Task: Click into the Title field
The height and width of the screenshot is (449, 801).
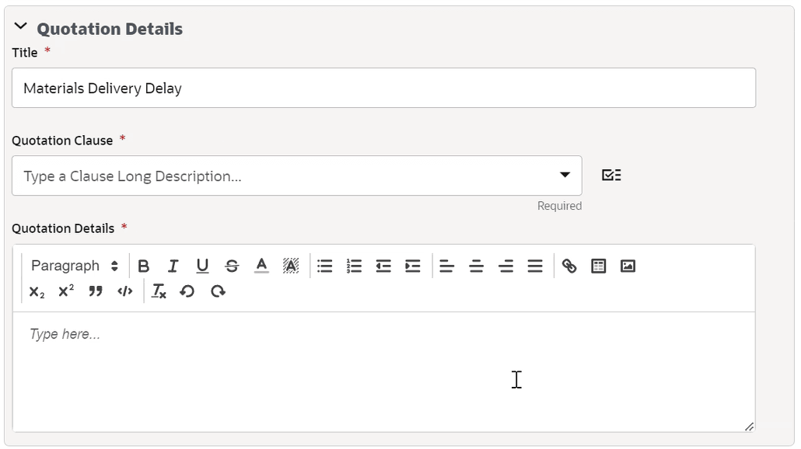Action: tap(383, 88)
